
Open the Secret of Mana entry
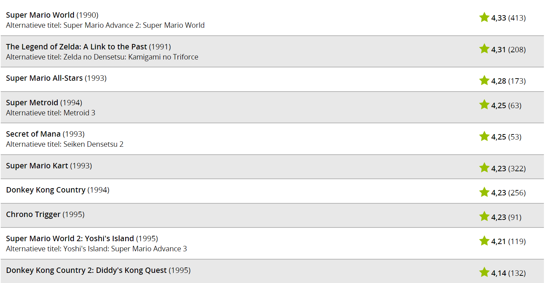tap(33, 134)
